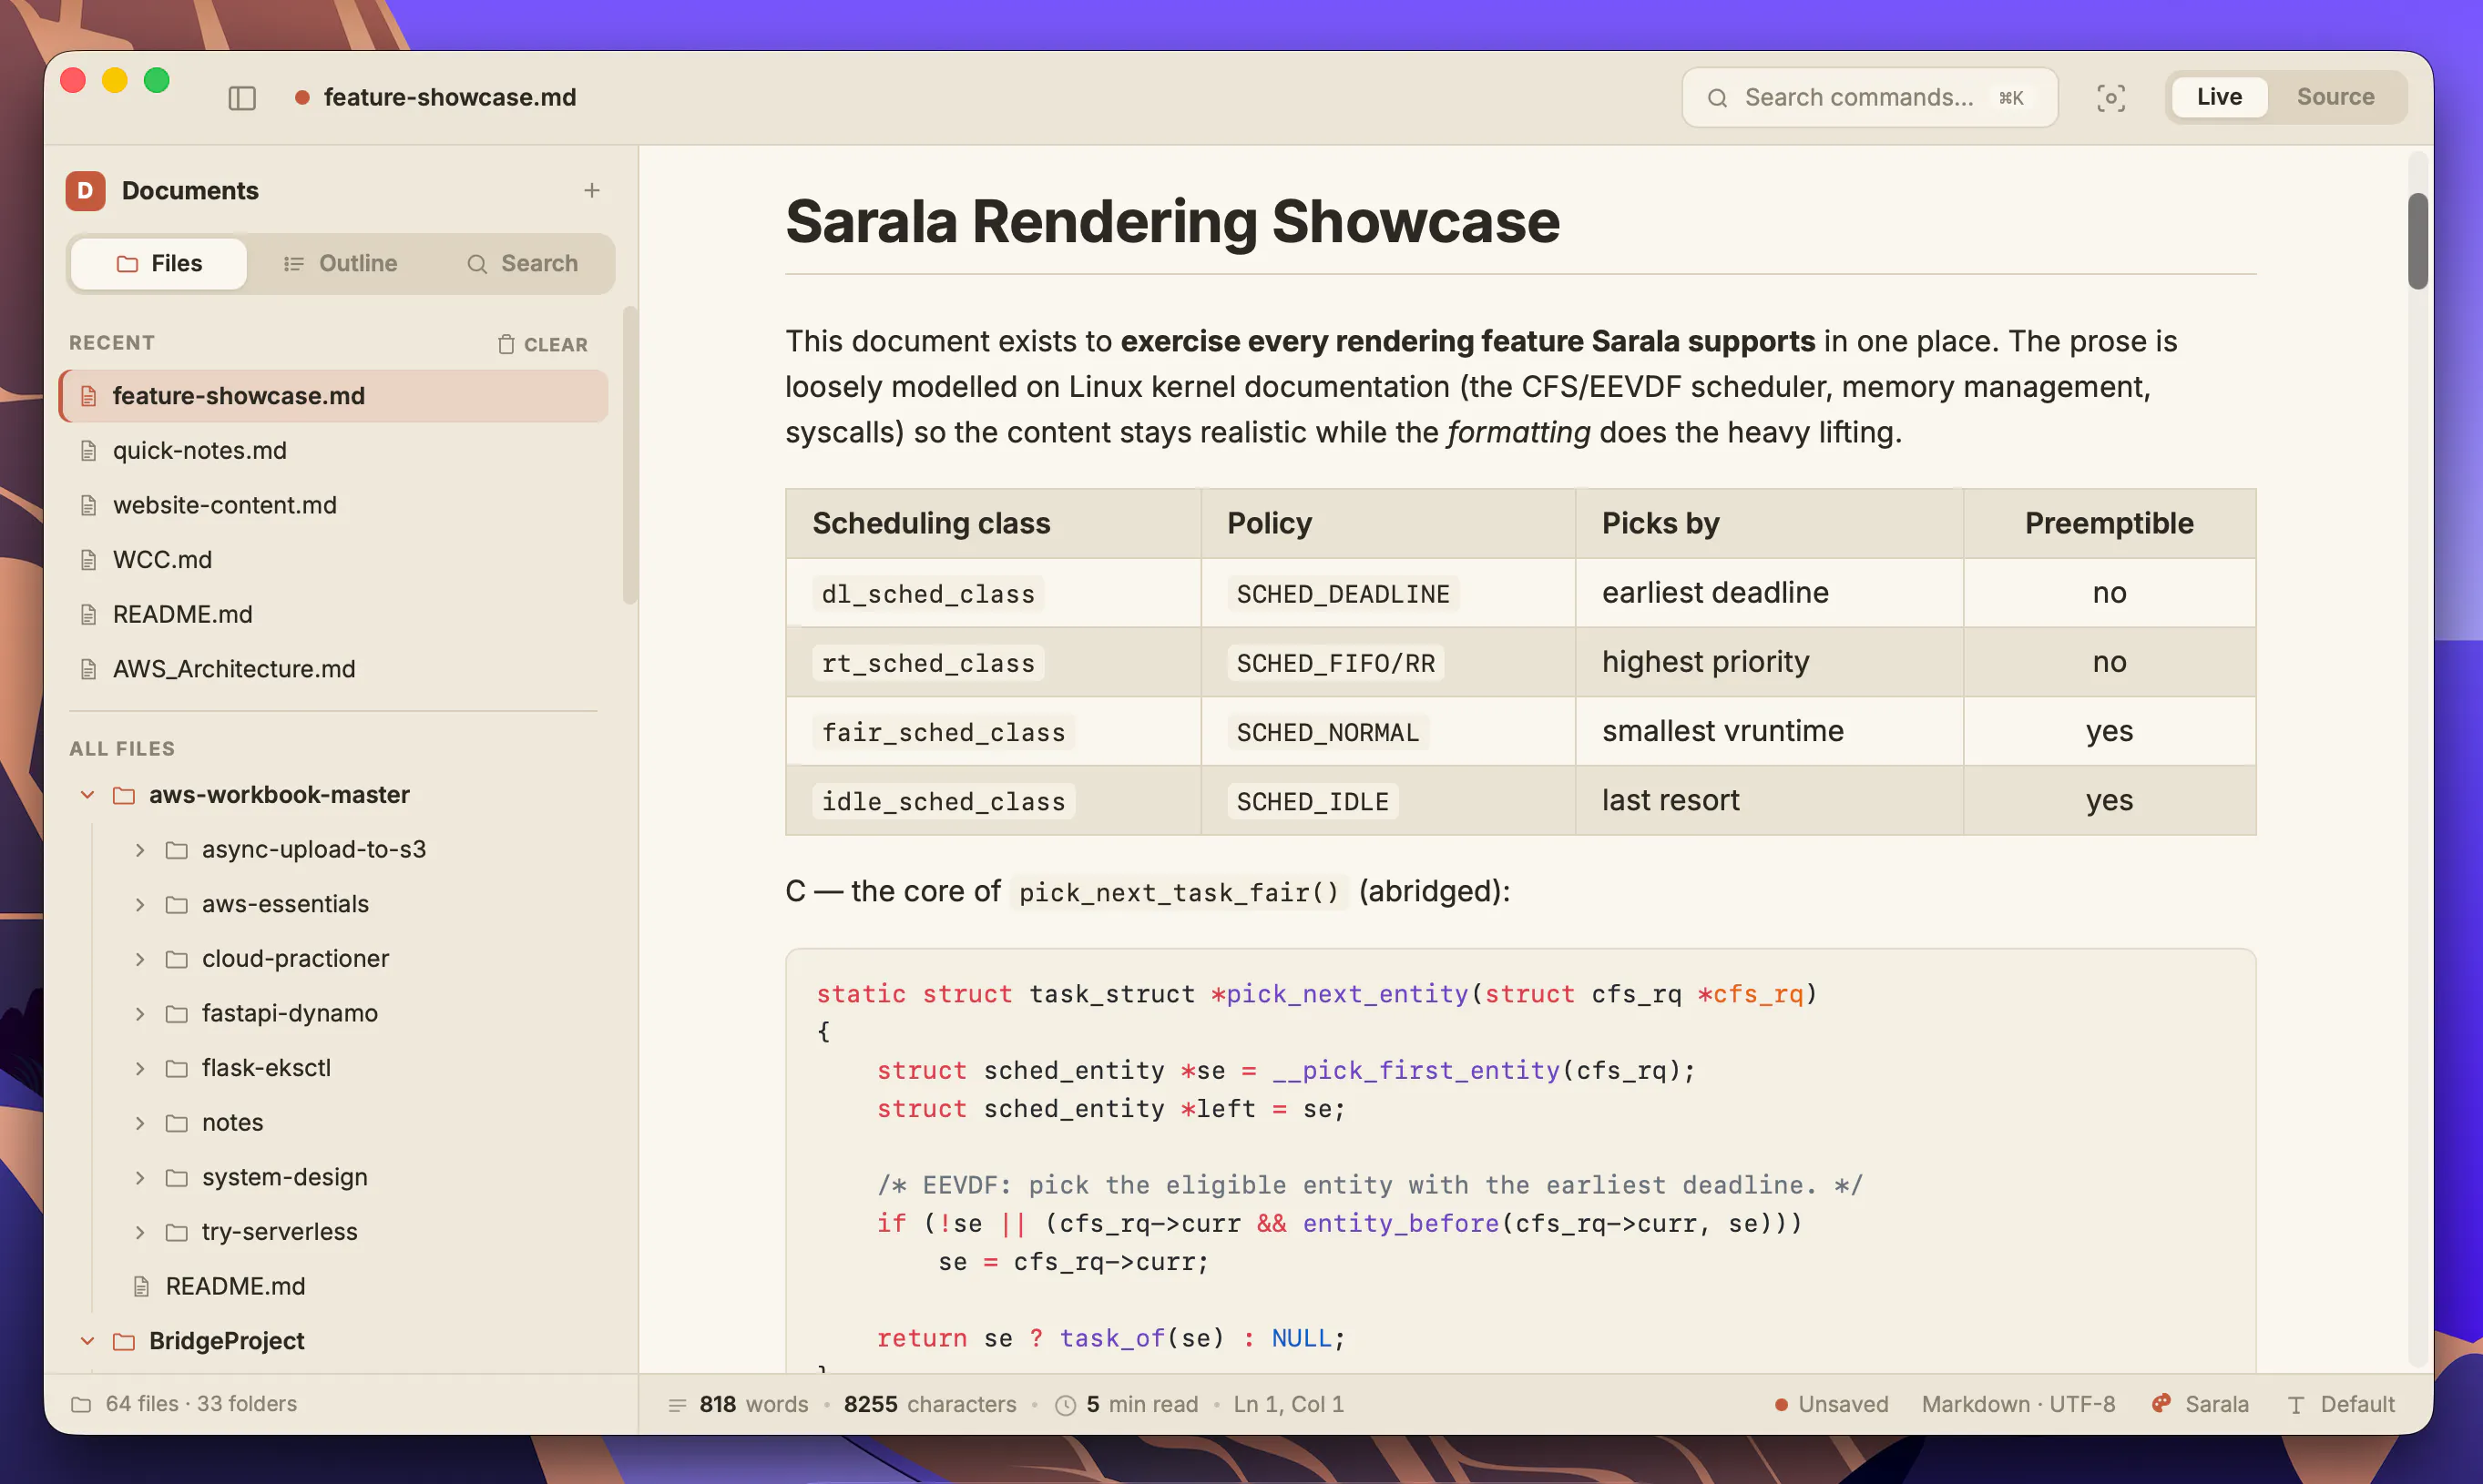Click the 818 words count
The height and width of the screenshot is (1484, 2483).
click(x=753, y=1404)
